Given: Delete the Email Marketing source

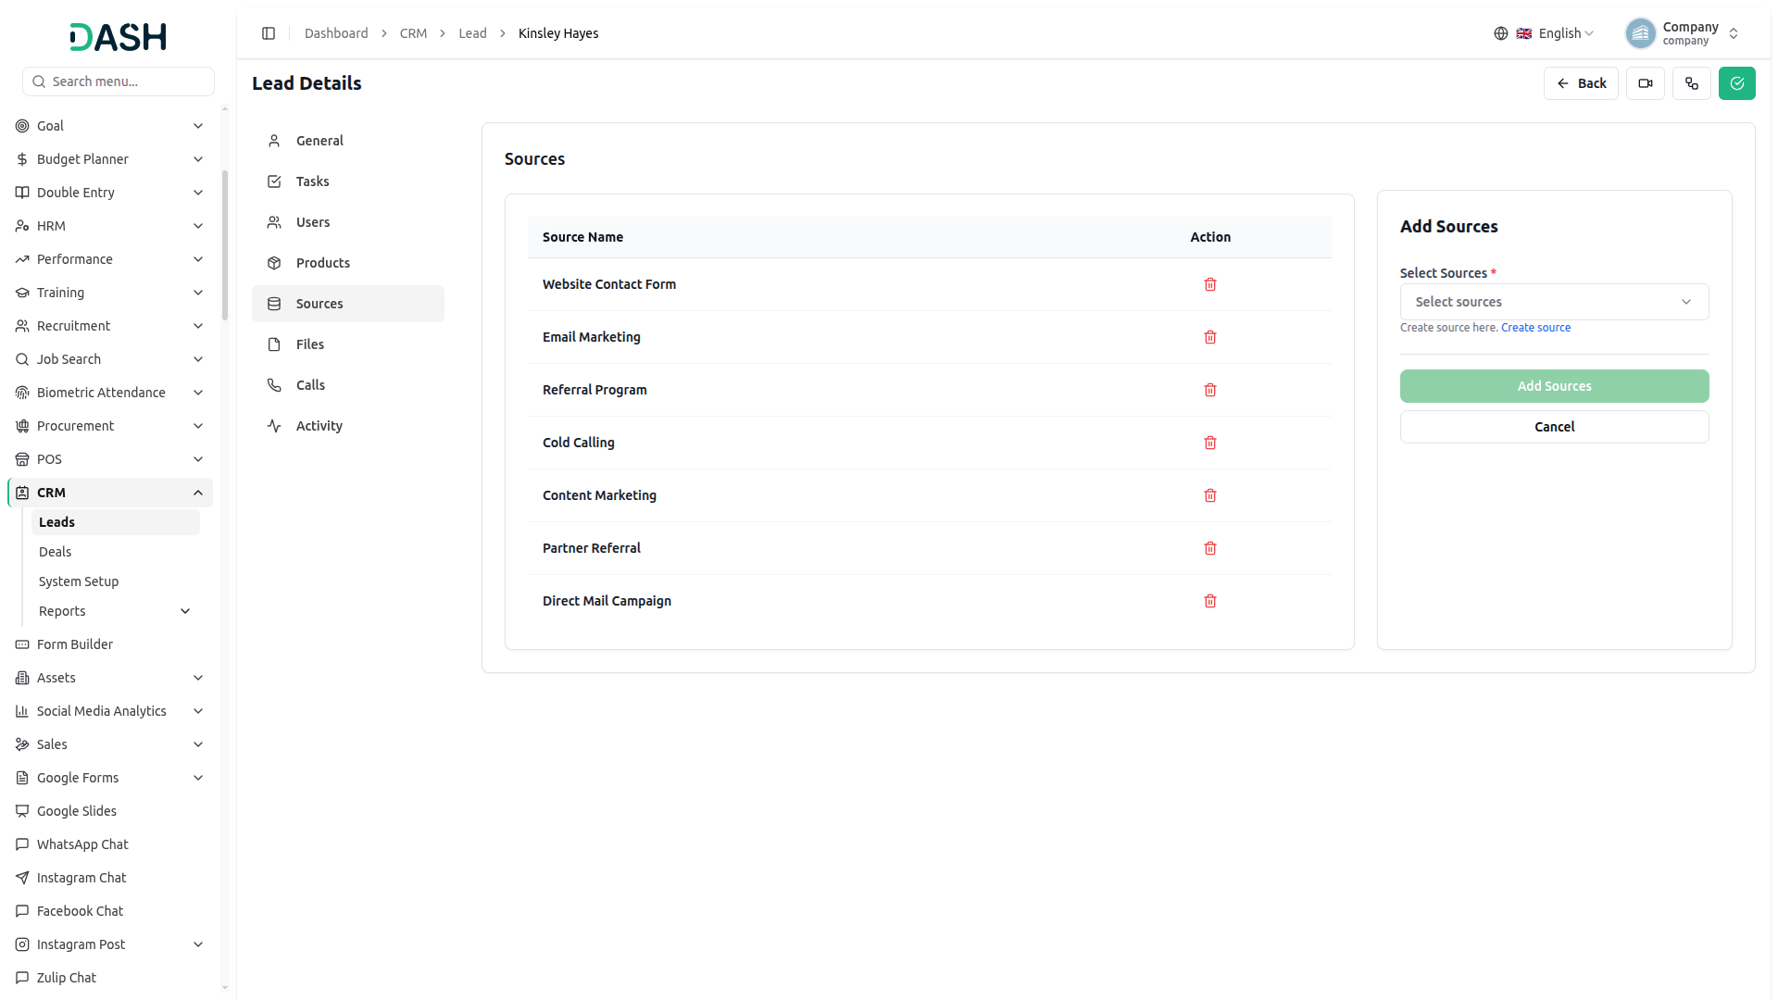Looking at the screenshot, I should (1210, 337).
